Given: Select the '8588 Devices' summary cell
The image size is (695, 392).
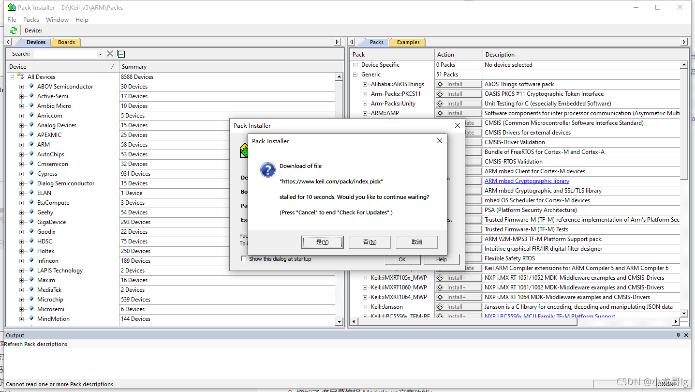Looking at the screenshot, I should click(227, 77).
